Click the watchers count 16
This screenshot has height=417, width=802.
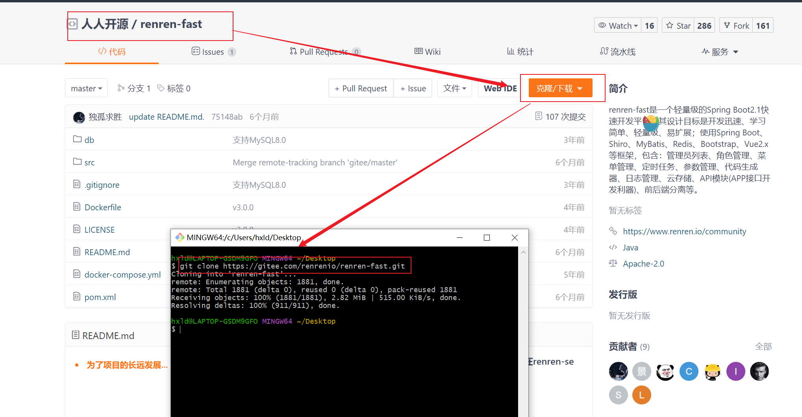click(649, 26)
